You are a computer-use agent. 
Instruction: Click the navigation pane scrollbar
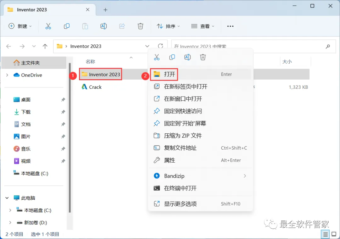(x=70, y=137)
